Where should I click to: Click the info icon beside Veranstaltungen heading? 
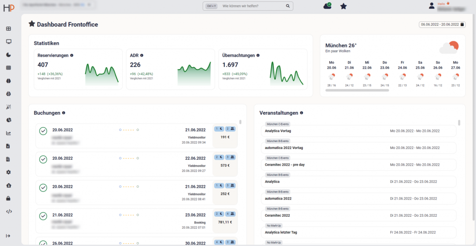tap(302, 113)
